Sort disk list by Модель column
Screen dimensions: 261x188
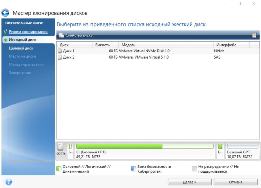coord(166,45)
